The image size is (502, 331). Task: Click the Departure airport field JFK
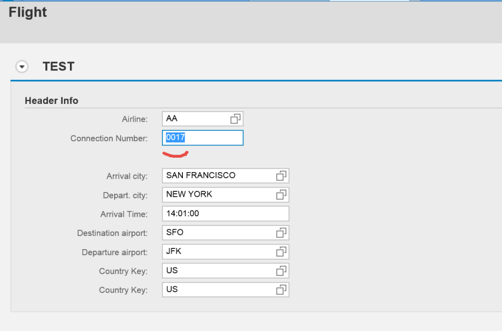(226, 252)
